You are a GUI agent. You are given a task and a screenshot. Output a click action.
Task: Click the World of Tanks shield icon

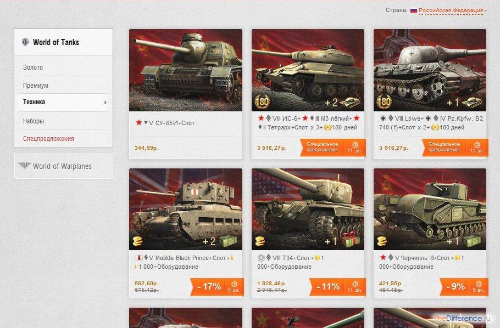tap(25, 42)
